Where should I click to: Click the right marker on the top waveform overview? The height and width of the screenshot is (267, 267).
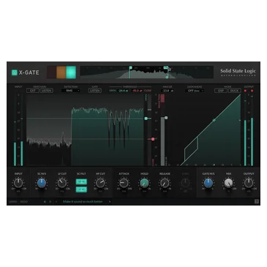coord(166,67)
